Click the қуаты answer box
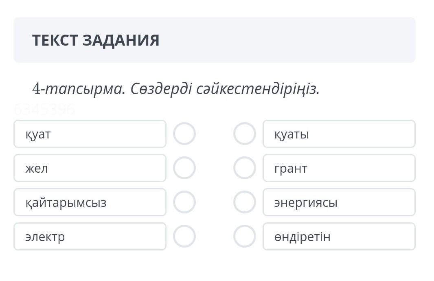This screenshot has height=281, width=434. click(339, 134)
